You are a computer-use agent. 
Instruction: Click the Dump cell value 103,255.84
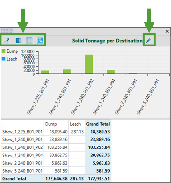coord(57,147)
